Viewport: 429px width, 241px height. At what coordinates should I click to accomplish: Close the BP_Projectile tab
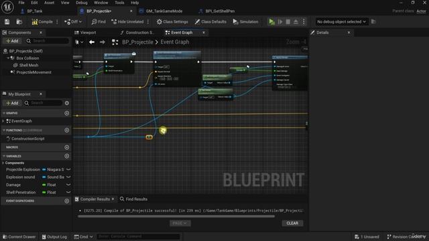[x=131, y=11]
